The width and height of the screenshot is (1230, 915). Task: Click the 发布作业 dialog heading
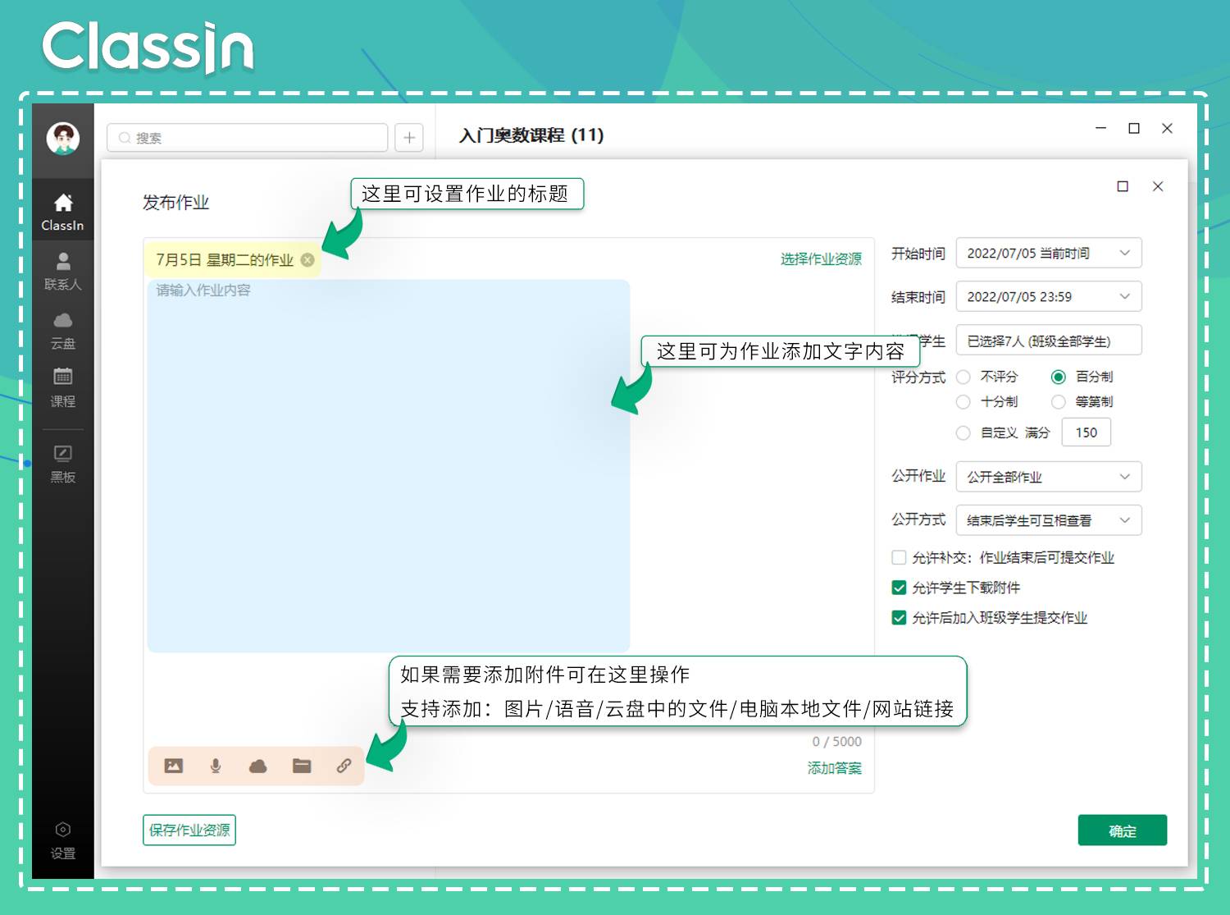(x=175, y=202)
